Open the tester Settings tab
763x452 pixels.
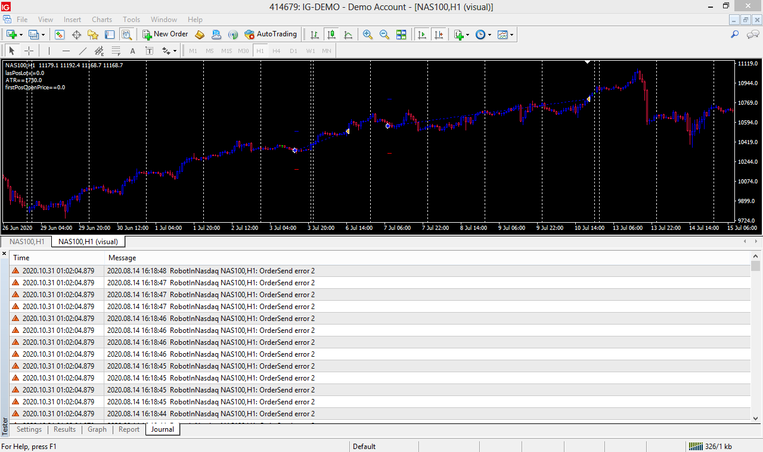coord(29,429)
